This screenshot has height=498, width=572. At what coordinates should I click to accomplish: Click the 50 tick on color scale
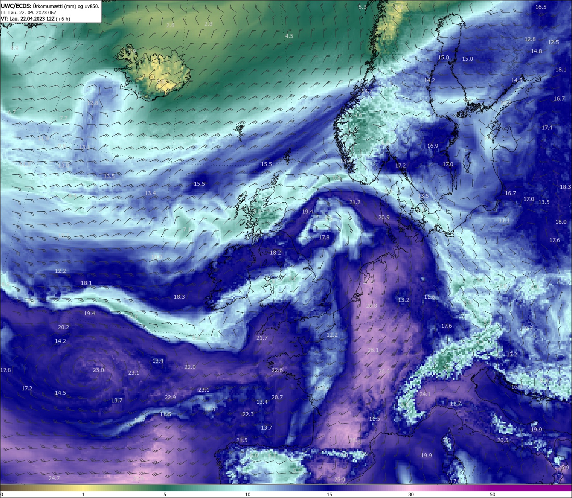tap(492, 494)
